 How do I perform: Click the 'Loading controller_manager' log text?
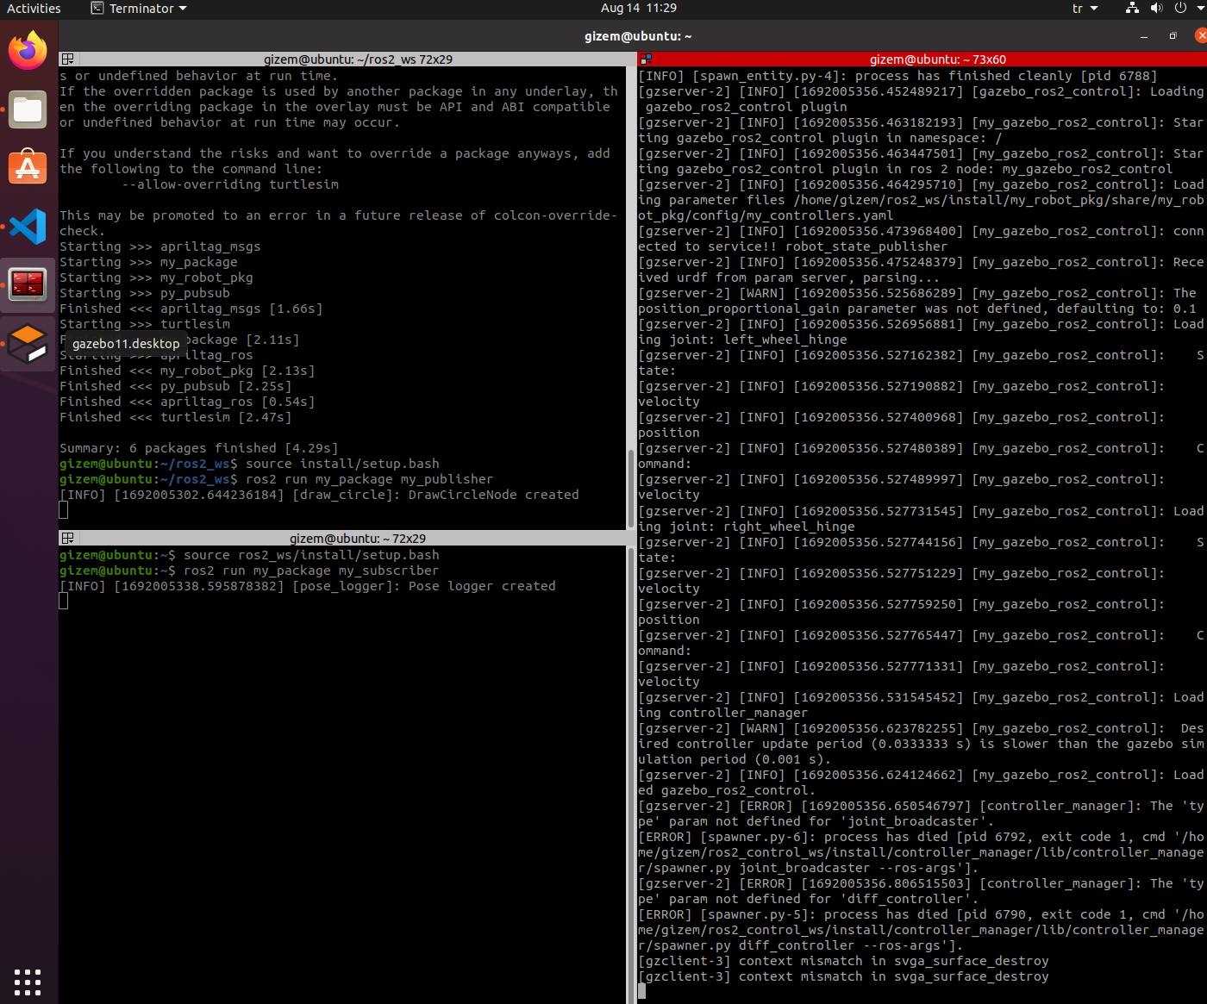click(921, 705)
